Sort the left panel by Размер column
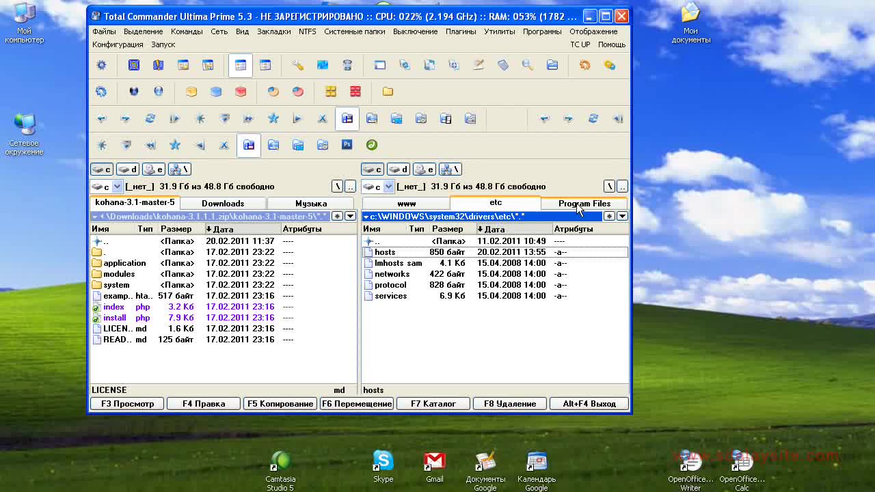875x492 pixels. coord(180,229)
